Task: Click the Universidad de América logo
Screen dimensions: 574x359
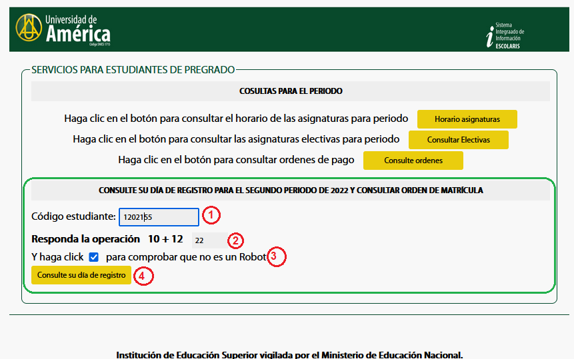Action: (x=63, y=29)
